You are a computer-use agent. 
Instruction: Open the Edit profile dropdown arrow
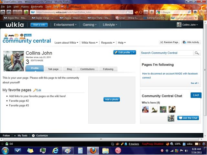pyautogui.click(x=134, y=52)
